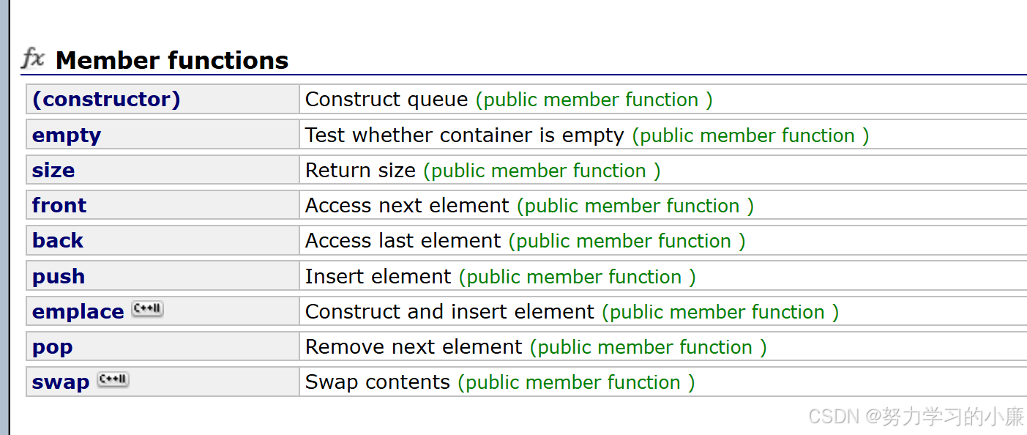Open the swap member function link
This screenshot has width=1027, height=435.
click(x=61, y=382)
